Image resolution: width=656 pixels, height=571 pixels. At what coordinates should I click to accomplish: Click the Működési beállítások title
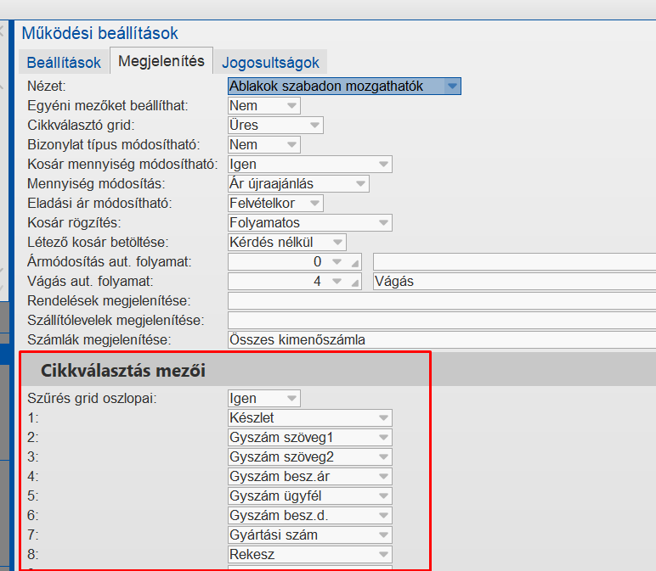tap(100, 33)
